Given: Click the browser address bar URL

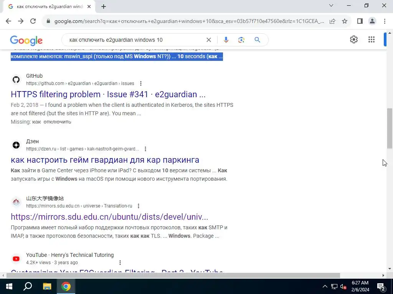Looking at the screenshot, I should [189, 21].
